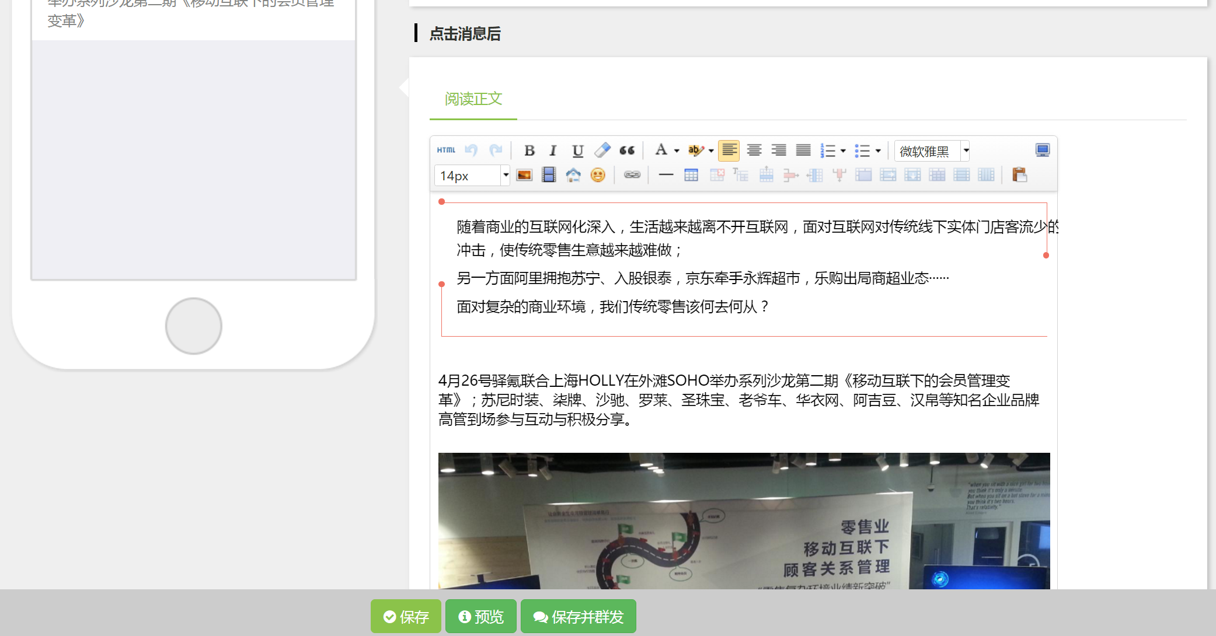Click line 面对复杂的商业环境

point(613,306)
